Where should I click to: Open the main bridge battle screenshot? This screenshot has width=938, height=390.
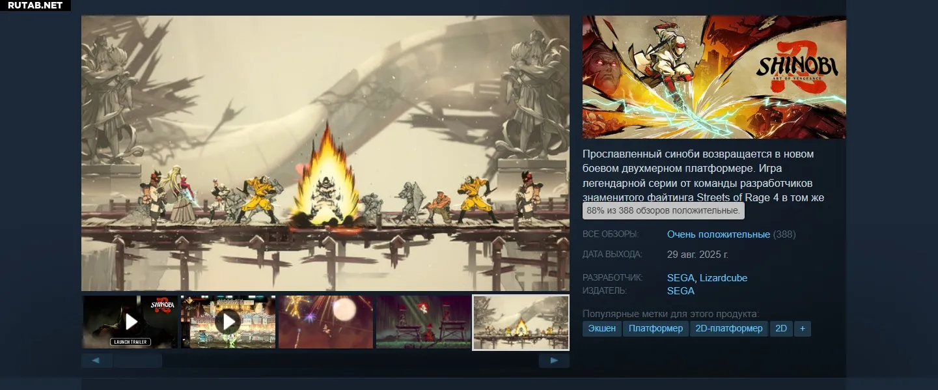point(325,153)
